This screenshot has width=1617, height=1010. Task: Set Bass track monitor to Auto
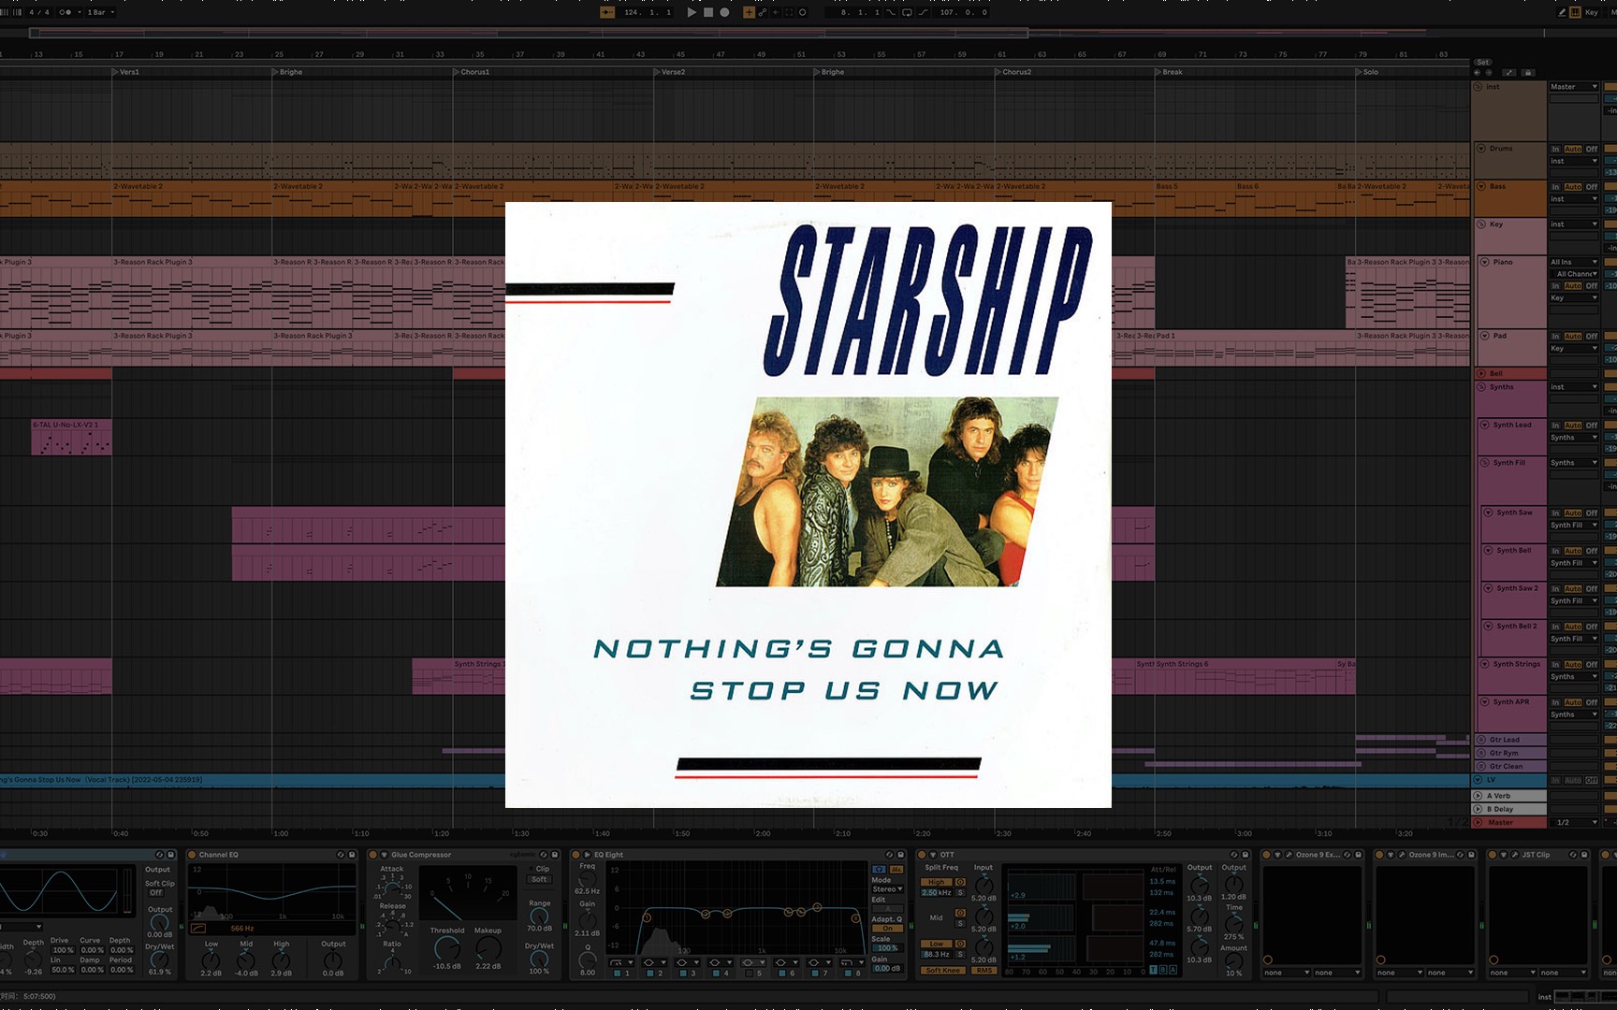(1573, 186)
